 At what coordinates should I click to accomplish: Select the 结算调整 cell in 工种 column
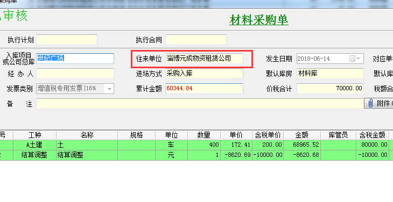34,155
